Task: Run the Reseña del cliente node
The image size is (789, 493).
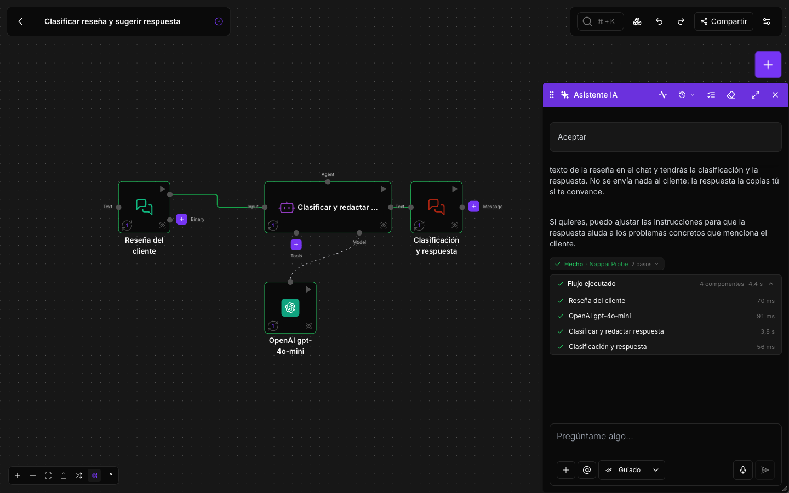Action: 162,189
